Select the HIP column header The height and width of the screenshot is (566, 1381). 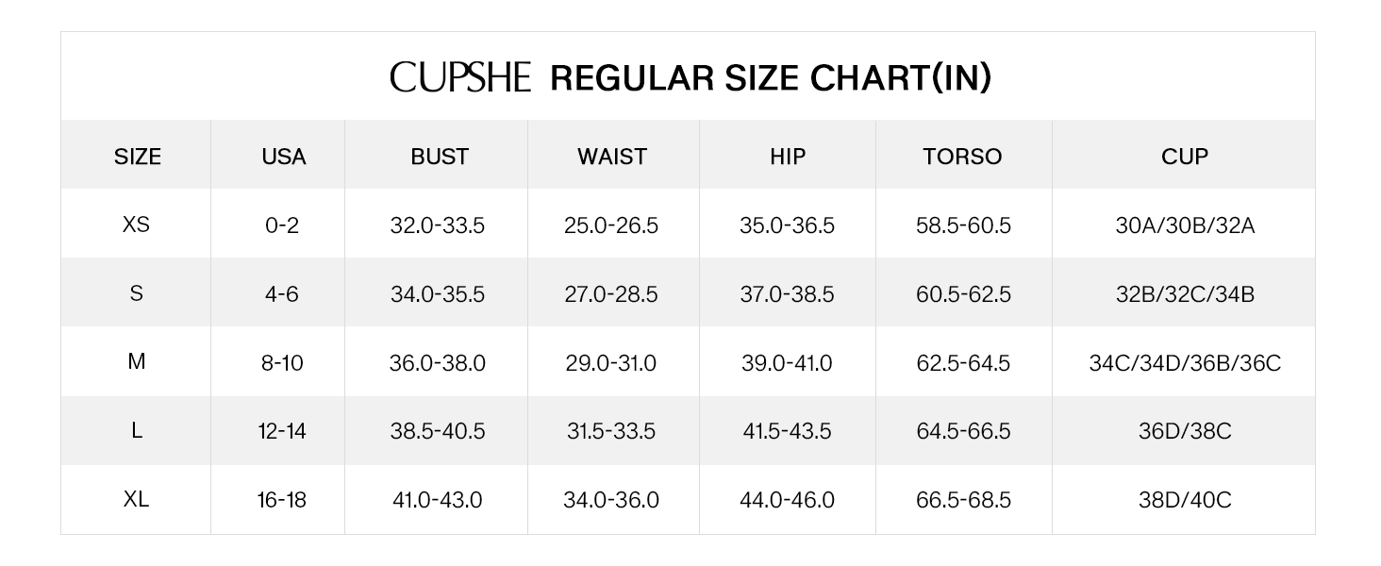(x=788, y=157)
